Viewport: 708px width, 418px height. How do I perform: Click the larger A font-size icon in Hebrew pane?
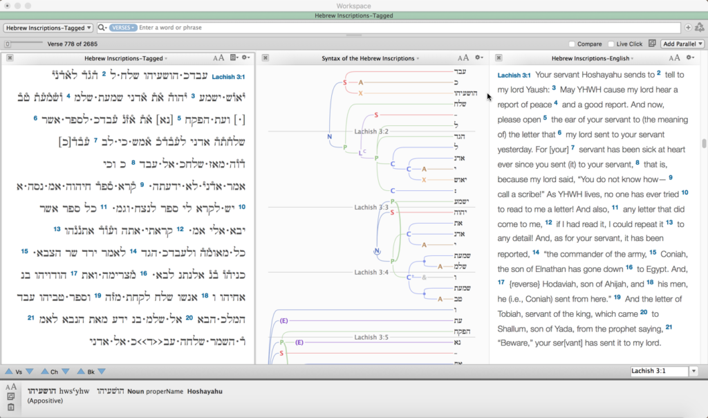[221, 58]
